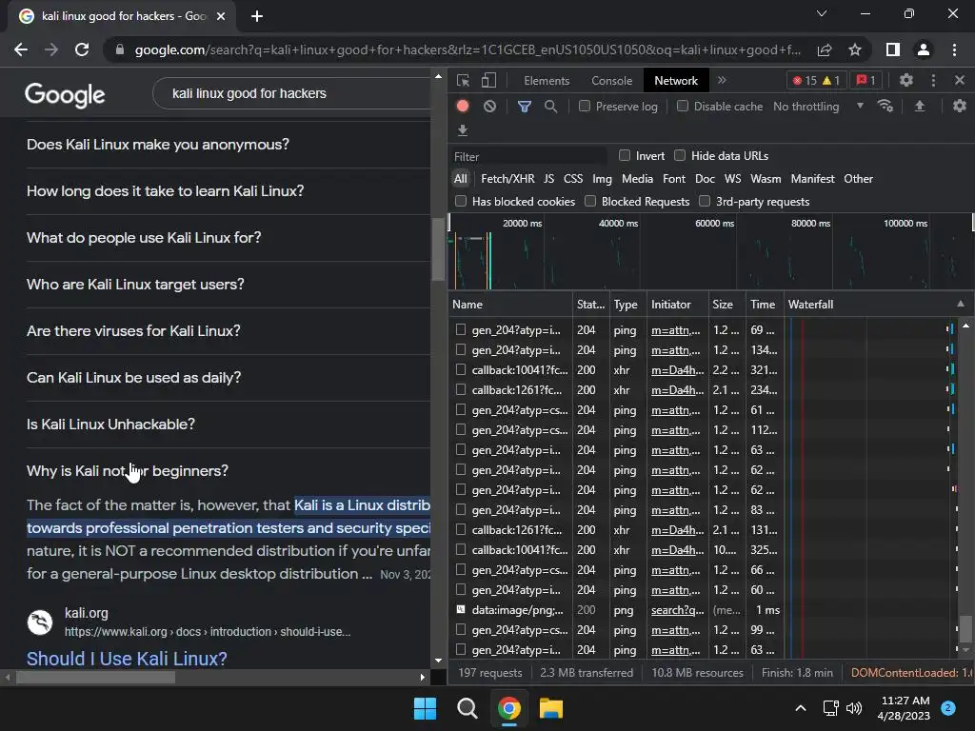The image size is (975, 731).
Task: Click the Google logo
Action: click(x=65, y=94)
